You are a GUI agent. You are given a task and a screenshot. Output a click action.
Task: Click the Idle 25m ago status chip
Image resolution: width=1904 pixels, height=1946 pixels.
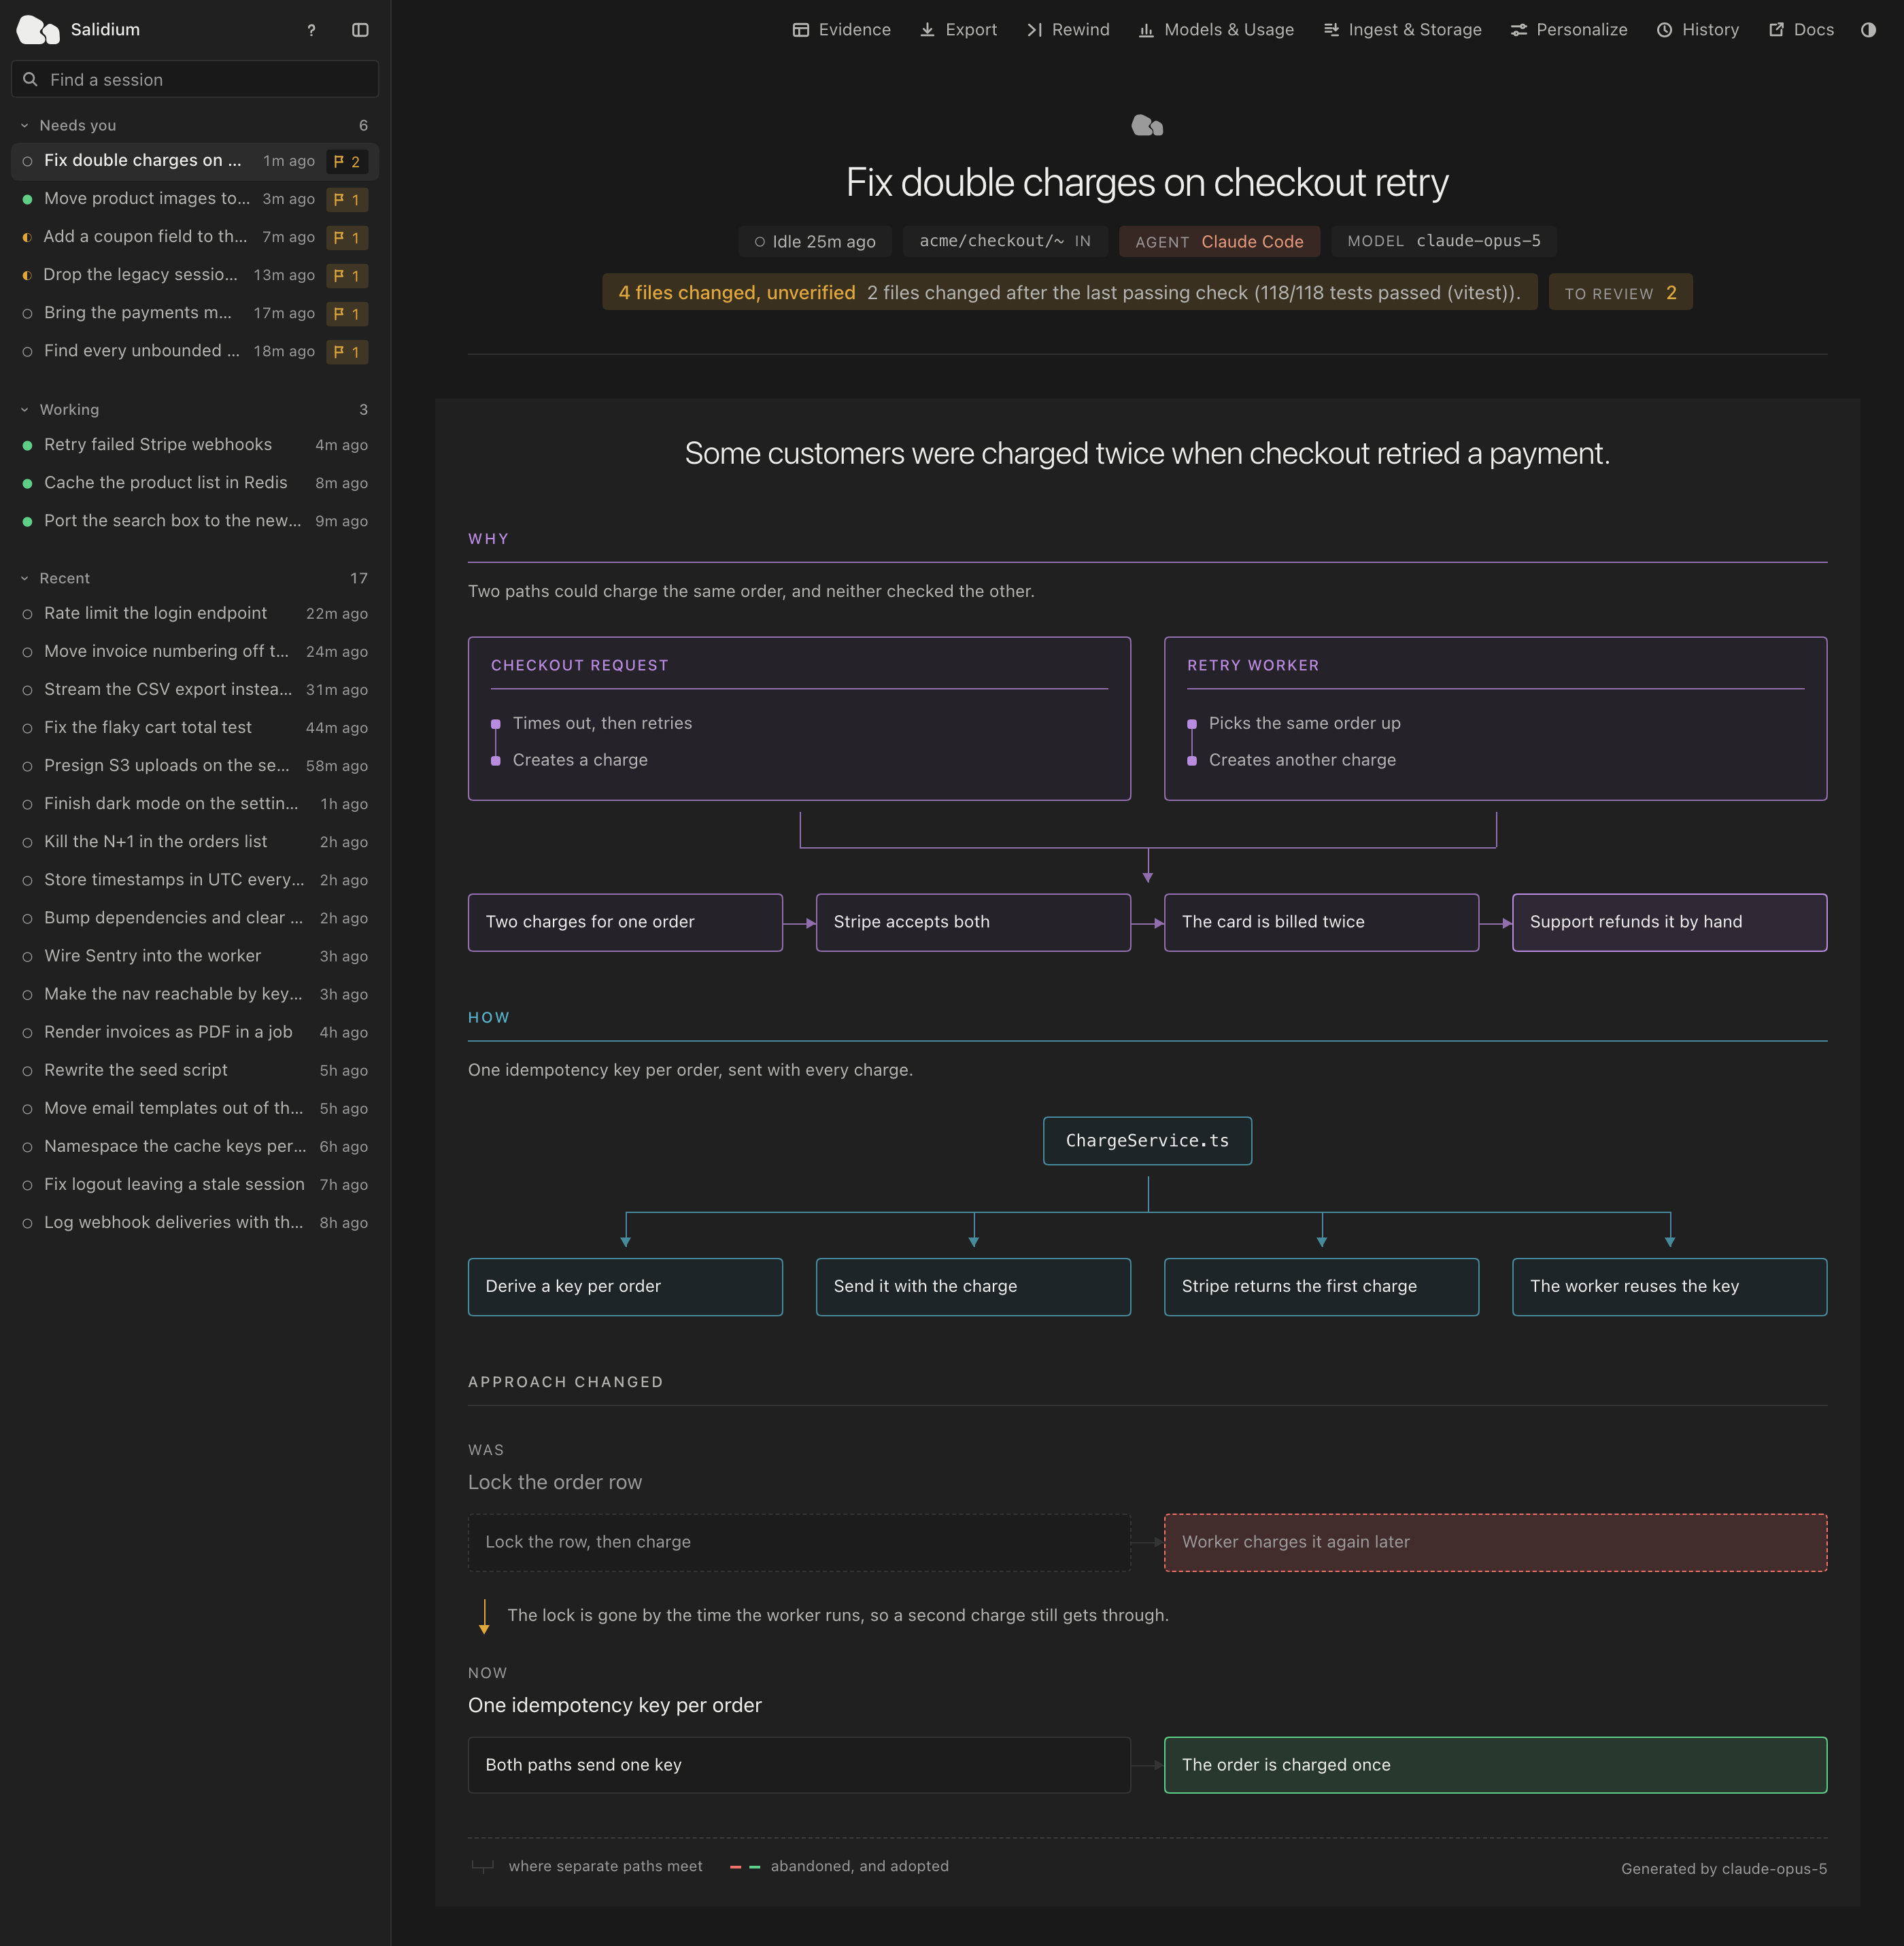[815, 241]
